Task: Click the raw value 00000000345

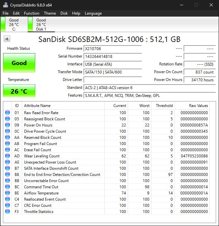Action: point(194,131)
